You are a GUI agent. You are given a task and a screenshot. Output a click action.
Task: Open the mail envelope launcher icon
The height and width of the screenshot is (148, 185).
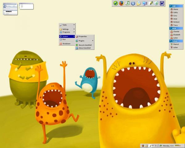point(139,3)
